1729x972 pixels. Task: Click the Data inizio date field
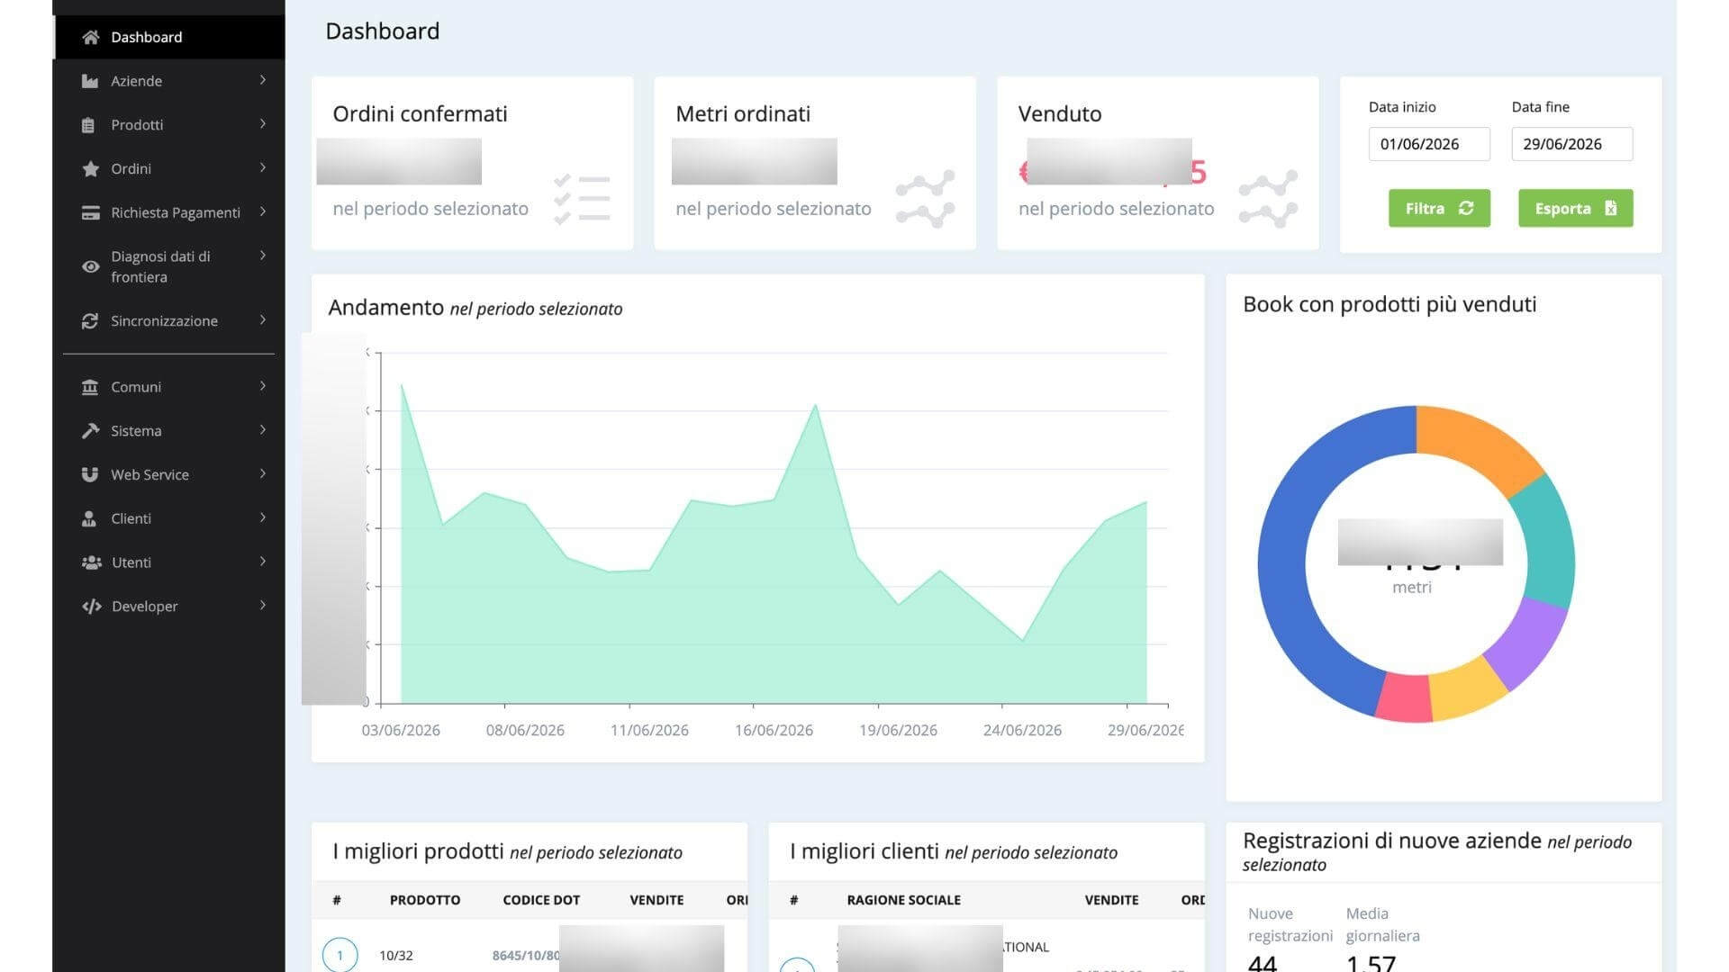click(1429, 144)
